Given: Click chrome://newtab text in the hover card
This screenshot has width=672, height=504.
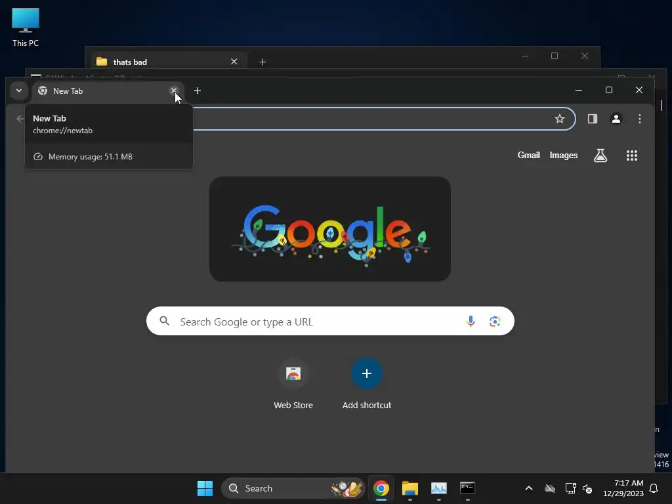Looking at the screenshot, I should (62, 131).
